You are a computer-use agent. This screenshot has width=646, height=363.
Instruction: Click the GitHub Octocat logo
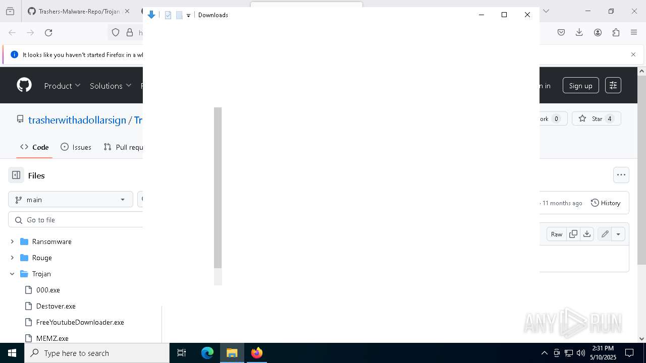tap(24, 85)
